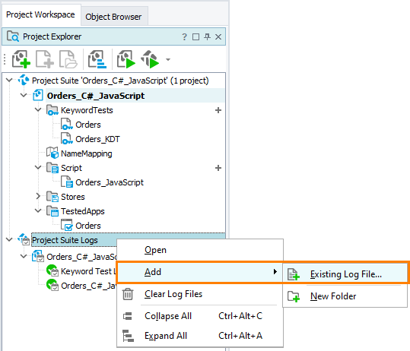Select the Project Suite Logs item
410x351 pixels.
coord(65,240)
